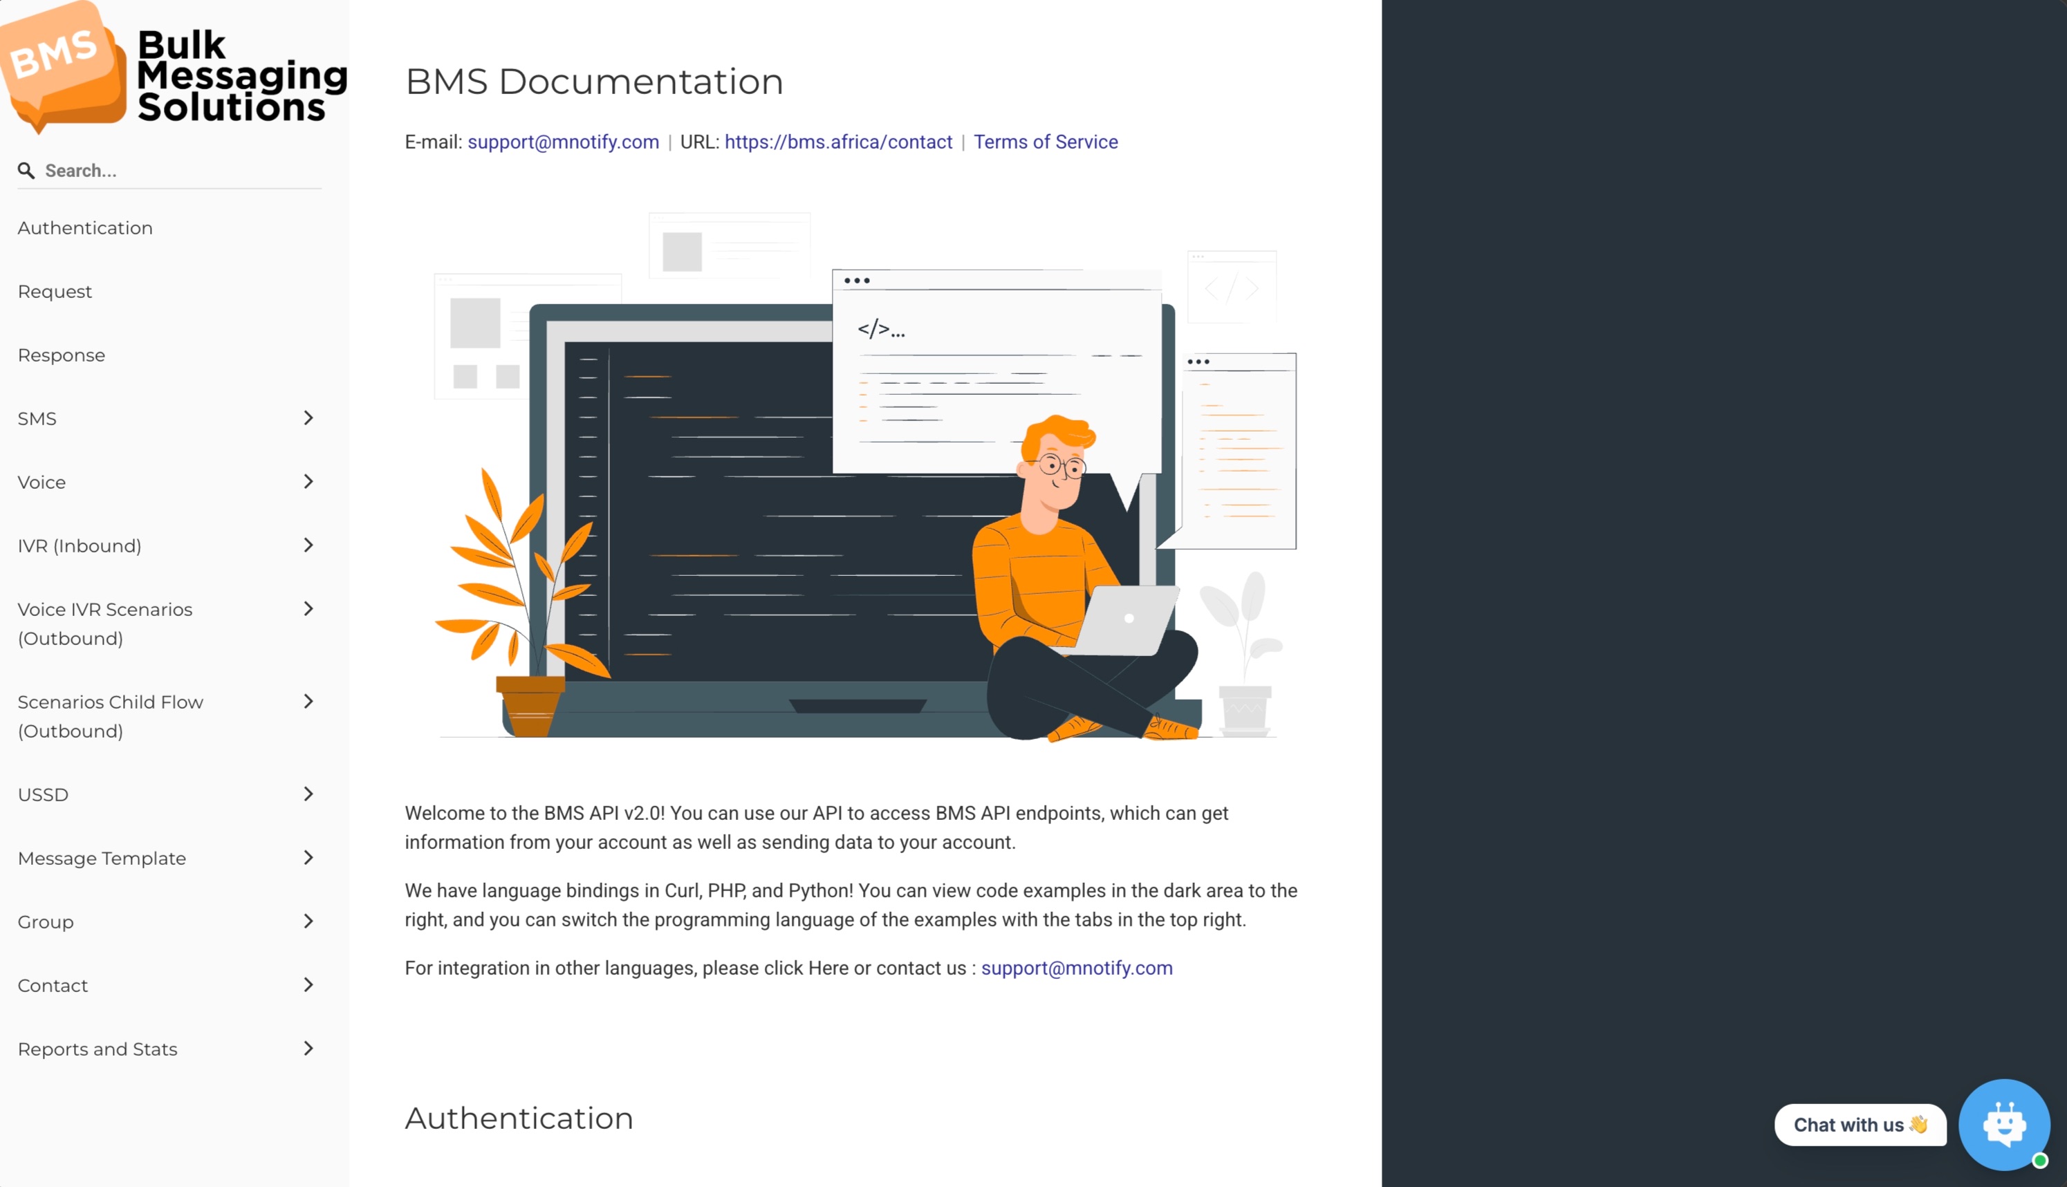Screen dimensions: 2067x1187
Task: Select the USSD sidebar item
Action: [x=43, y=795]
